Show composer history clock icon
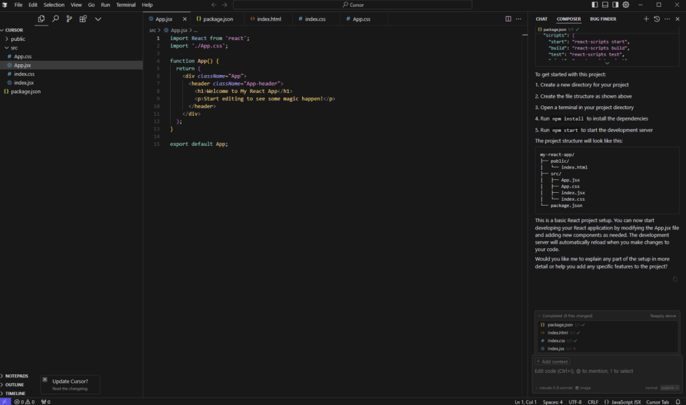 point(657,19)
